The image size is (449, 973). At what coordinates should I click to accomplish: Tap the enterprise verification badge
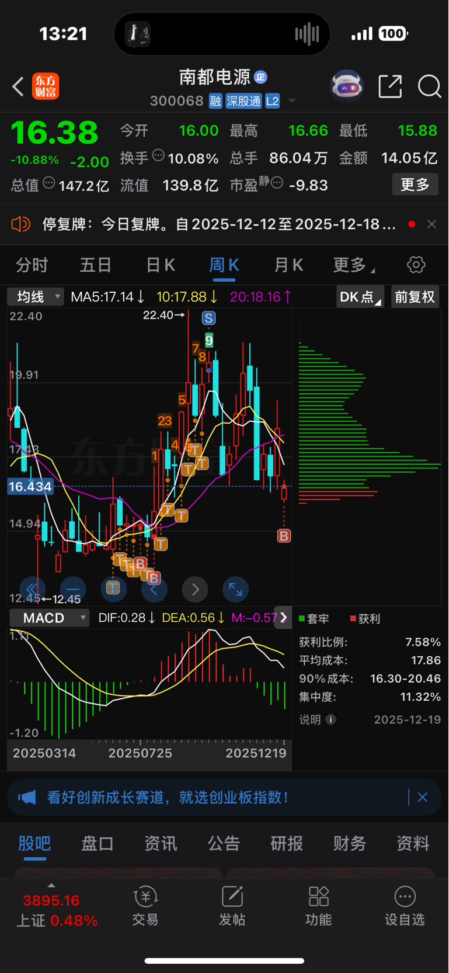pyautogui.click(x=261, y=77)
